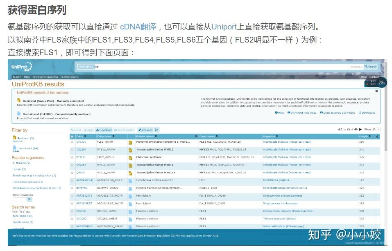
Task: Click the unreviewed icon in D0UZK7_GINBI row
Action: [130, 212]
